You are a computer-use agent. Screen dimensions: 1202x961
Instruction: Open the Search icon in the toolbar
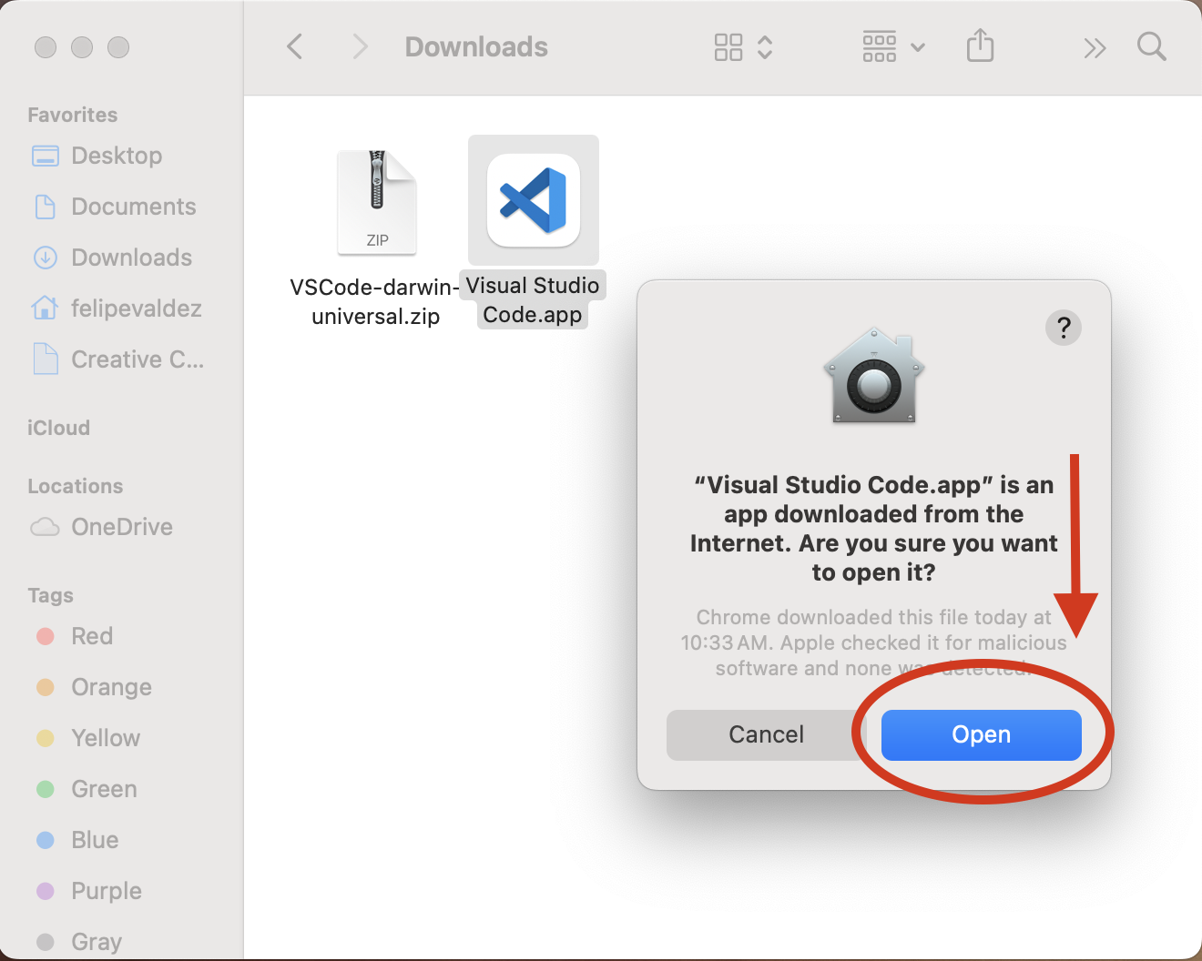coord(1151,46)
